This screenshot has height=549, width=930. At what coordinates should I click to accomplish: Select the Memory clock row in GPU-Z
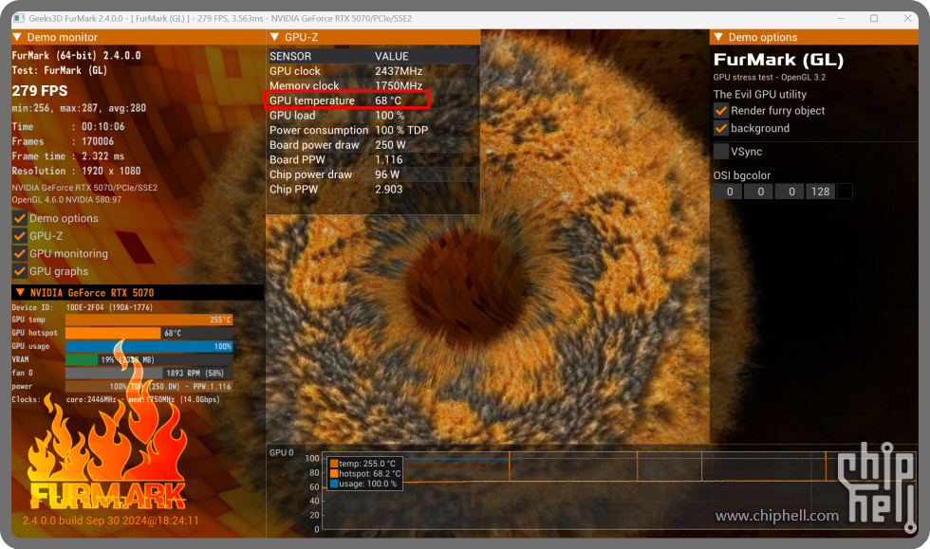click(373, 86)
